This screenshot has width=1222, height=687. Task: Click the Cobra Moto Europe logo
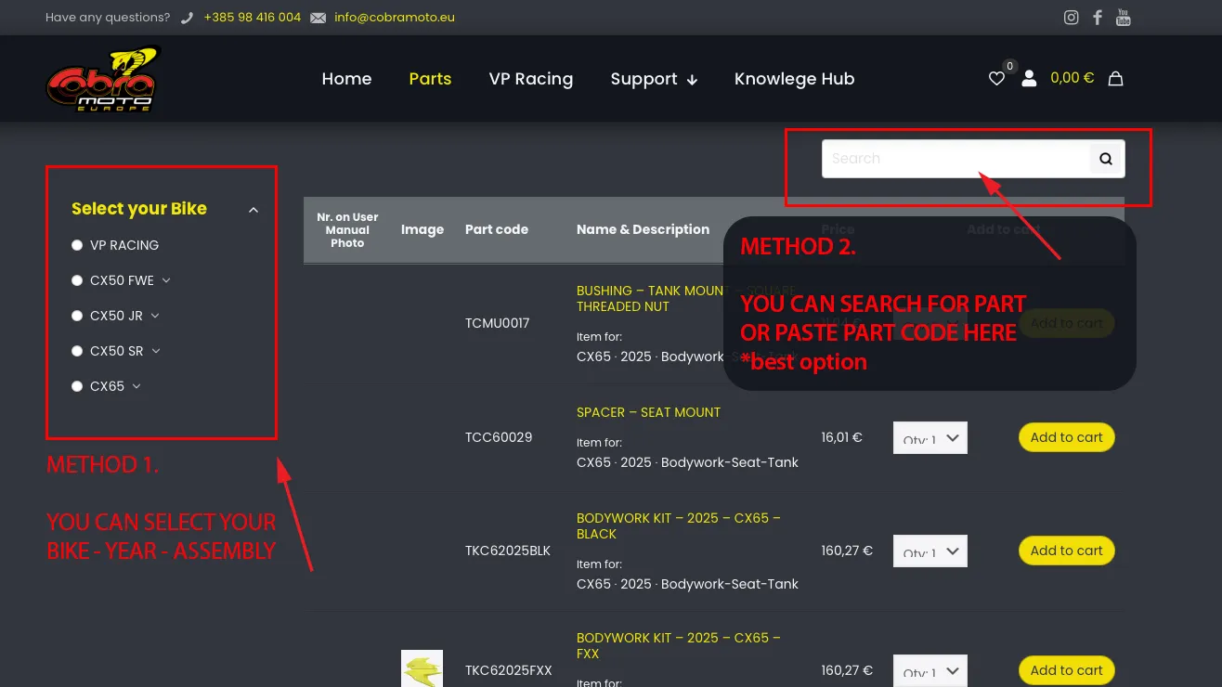[x=102, y=80]
